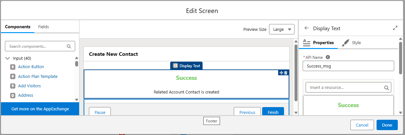Click the search icon in Search components
The width and height of the screenshot is (405, 135).
(69, 46)
